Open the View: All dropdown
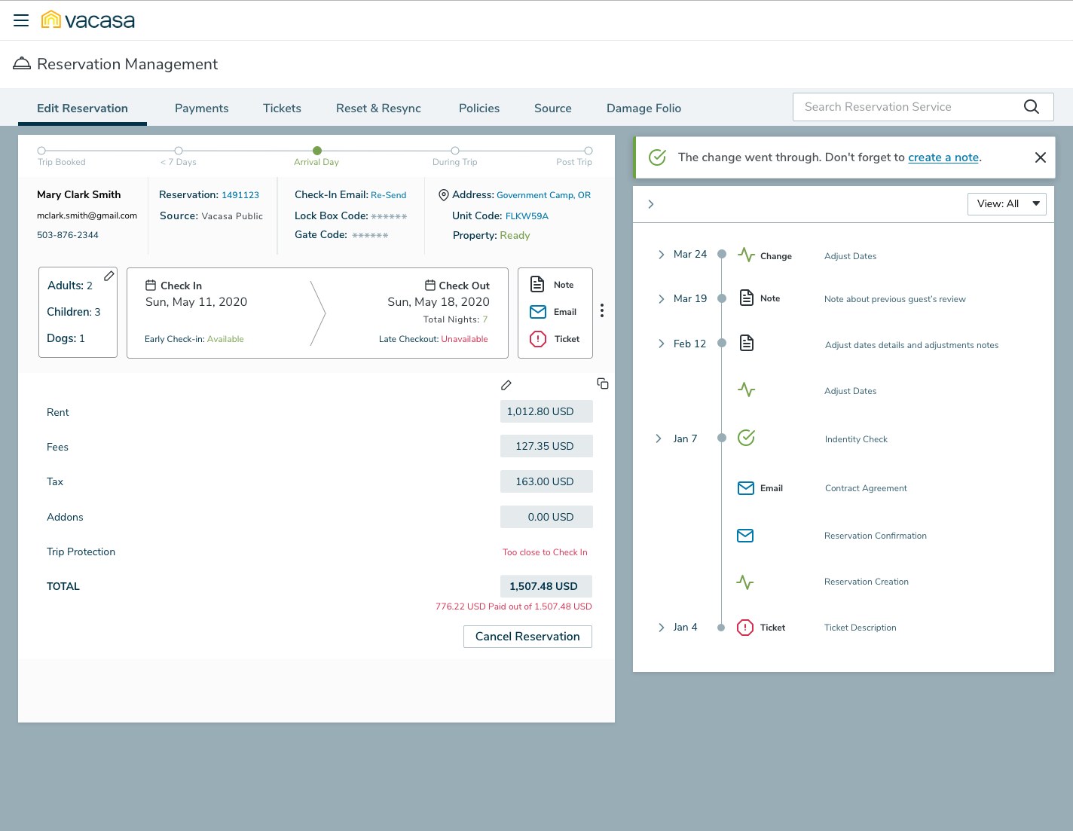The width and height of the screenshot is (1073, 831). pos(1007,204)
